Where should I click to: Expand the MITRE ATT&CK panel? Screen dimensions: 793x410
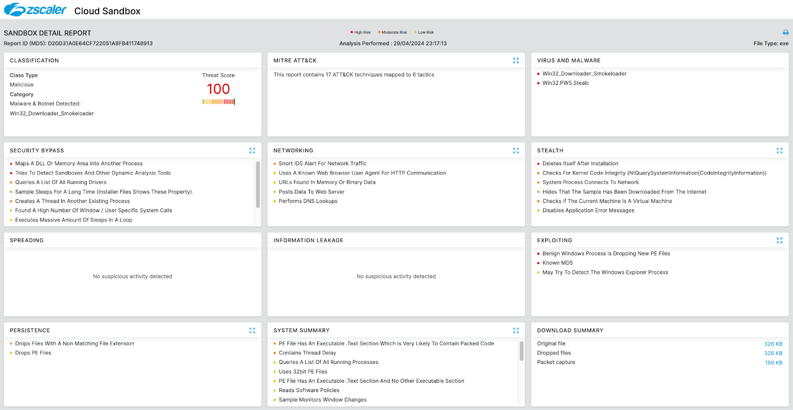pos(515,60)
